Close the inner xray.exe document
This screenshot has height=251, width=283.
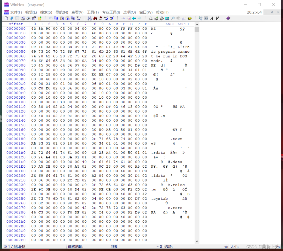click(x=278, y=12)
